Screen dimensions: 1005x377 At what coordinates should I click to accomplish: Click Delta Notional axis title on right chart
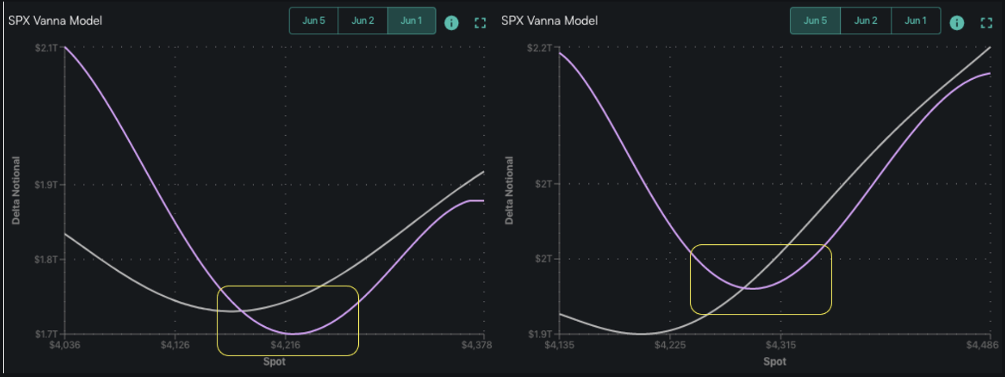pyautogui.click(x=509, y=191)
